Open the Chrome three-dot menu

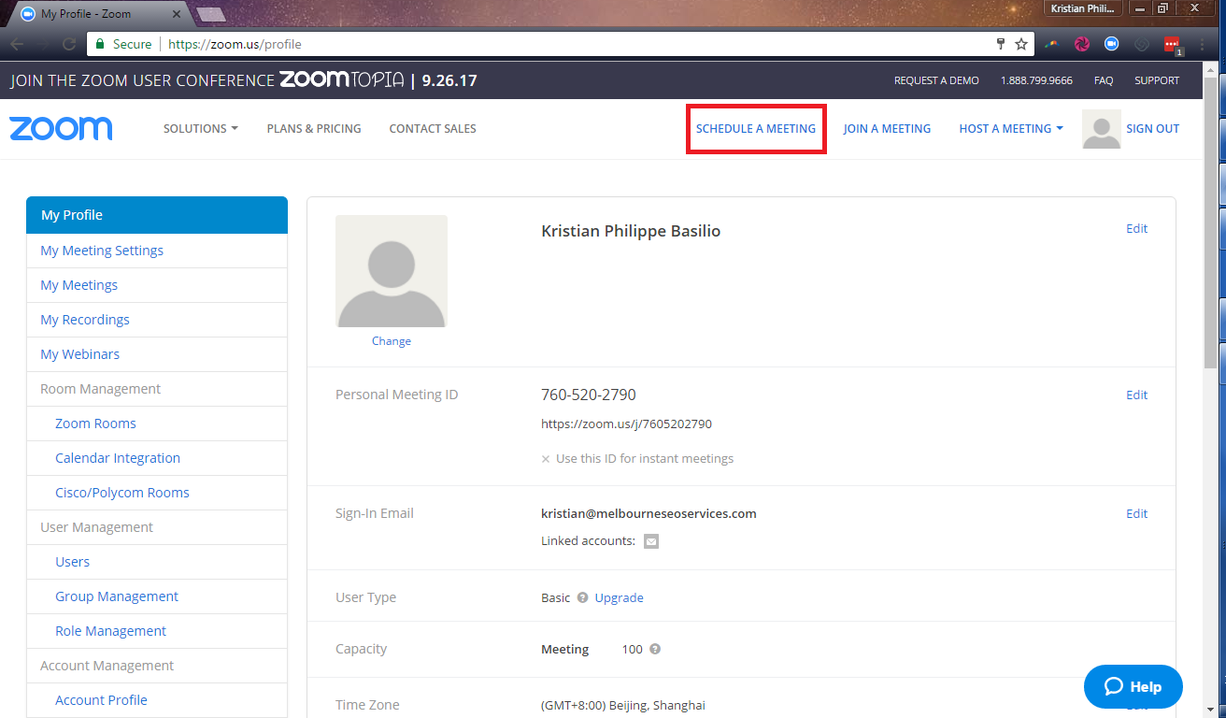pyautogui.click(x=1202, y=44)
